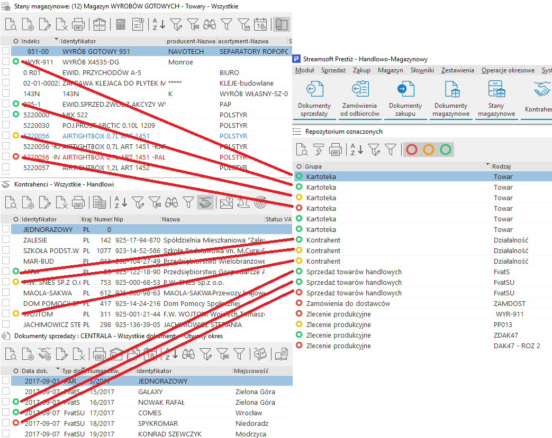Image resolution: width=552 pixels, height=438 pixels.
Task: Open Grupa column sort arrow in Repozytorium
Action: pos(487,164)
